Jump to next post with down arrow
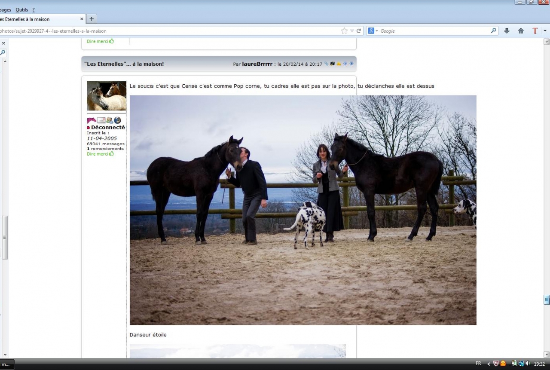The height and width of the screenshot is (370, 550). [351, 64]
